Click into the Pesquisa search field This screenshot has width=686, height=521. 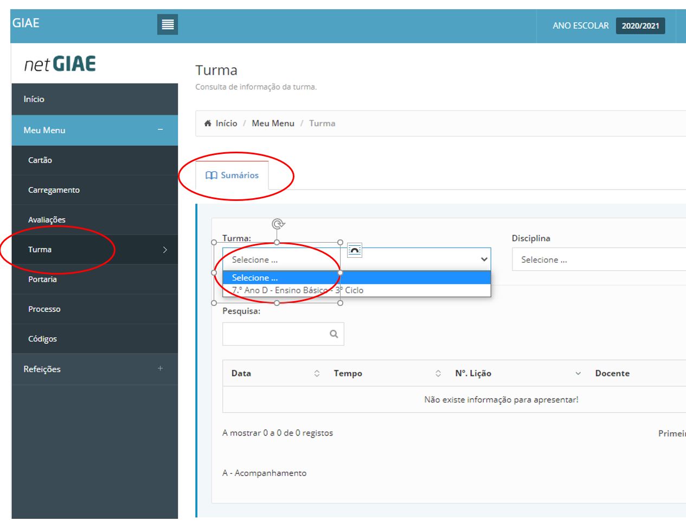click(x=274, y=334)
